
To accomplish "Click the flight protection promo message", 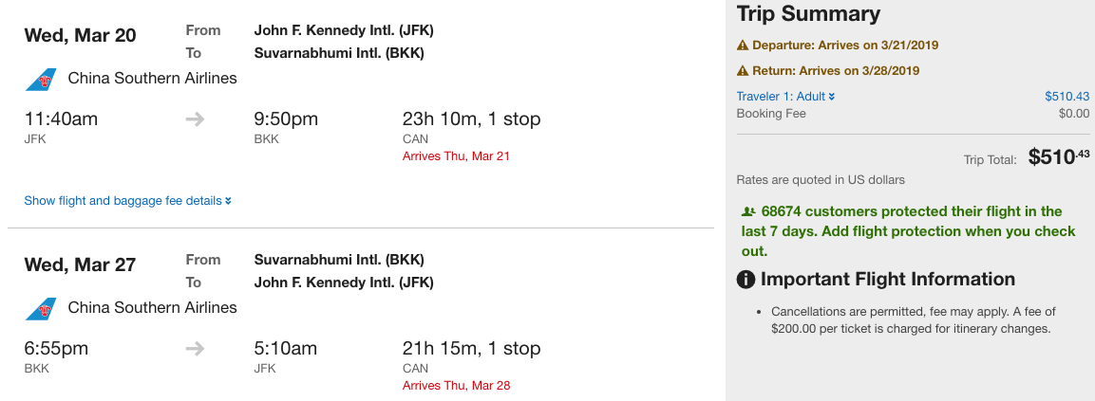I will 907,231.
